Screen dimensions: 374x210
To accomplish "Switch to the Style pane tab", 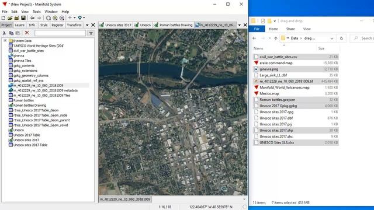I will click(x=44, y=25).
